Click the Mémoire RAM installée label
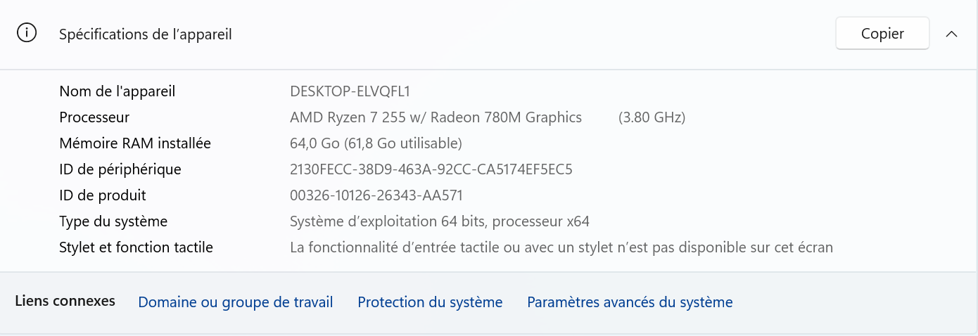 click(135, 143)
